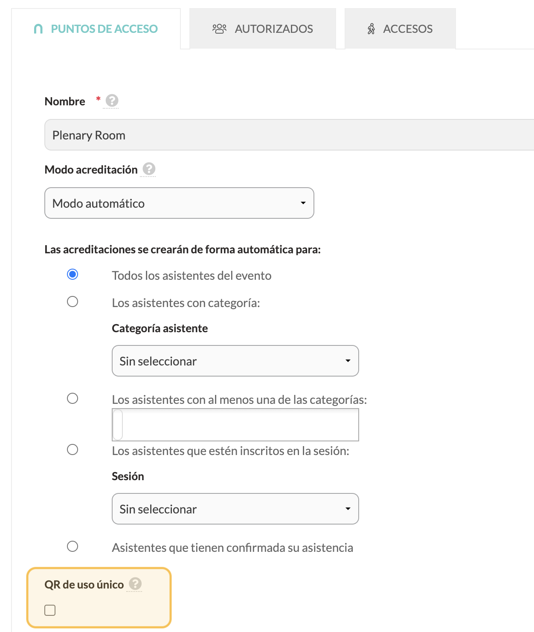534x632 pixels.
Task: Click the walking person icon in Accesos tab
Action: tap(371, 29)
